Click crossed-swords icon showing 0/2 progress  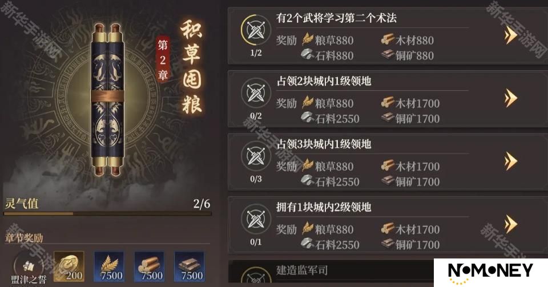(256, 93)
